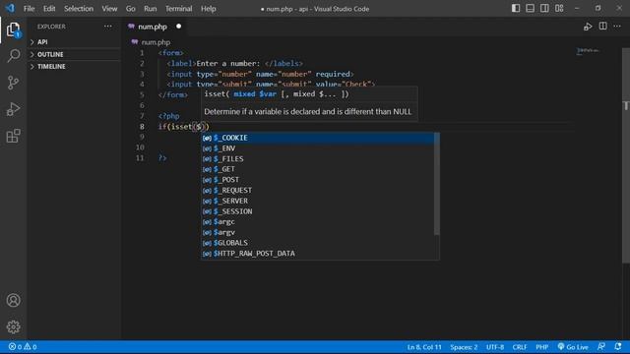Open notifications bell icon
630x354 pixels.
618,346
